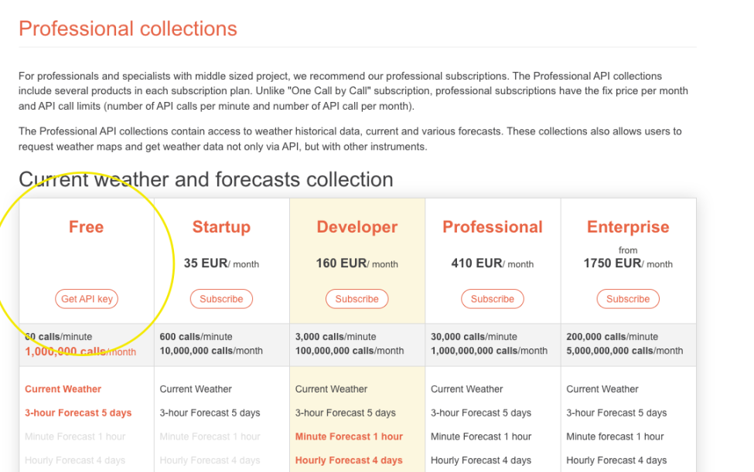754x472 pixels.
Task: Subscribe to the Enterprise plan
Action: pyautogui.click(x=627, y=299)
